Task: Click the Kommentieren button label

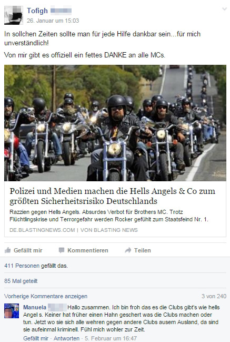Action: point(88,250)
